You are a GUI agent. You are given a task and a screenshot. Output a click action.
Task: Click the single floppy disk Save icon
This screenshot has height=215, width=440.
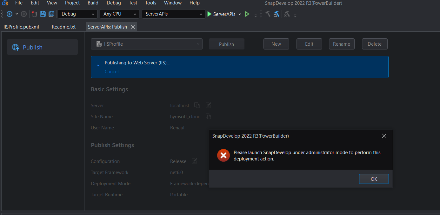tap(43, 14)
